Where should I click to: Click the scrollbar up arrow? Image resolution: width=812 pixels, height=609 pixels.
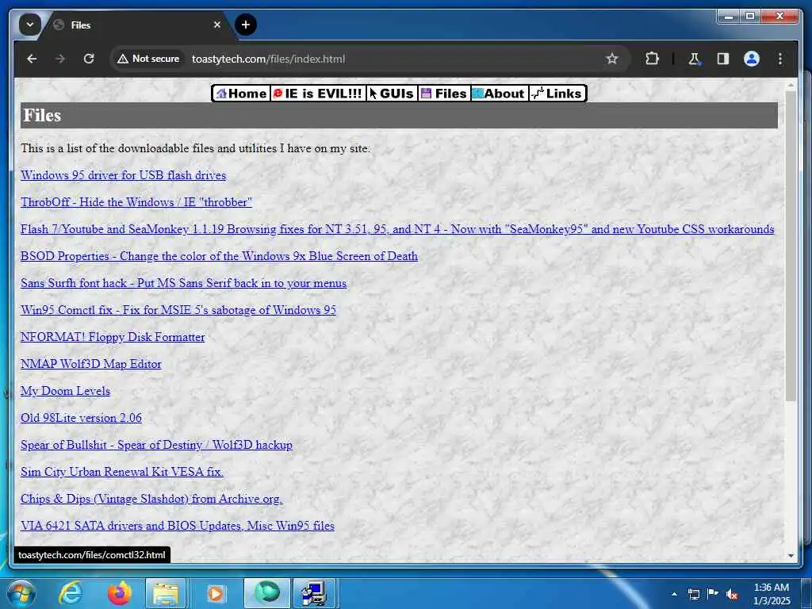coord(791,84)
